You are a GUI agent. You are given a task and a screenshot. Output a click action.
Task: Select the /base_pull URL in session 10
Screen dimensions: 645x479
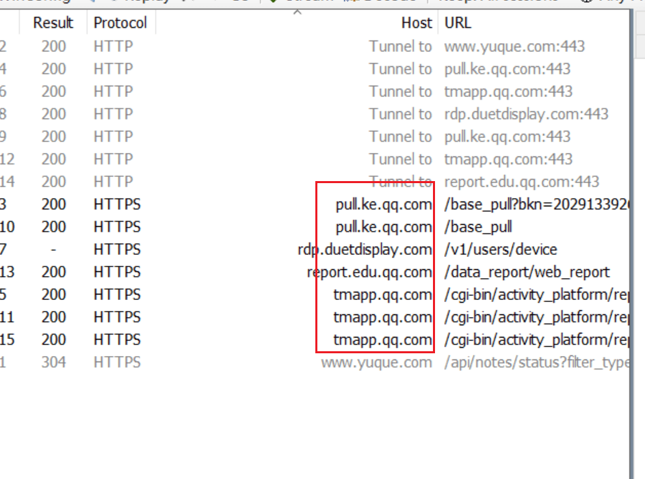pos(478,227)
